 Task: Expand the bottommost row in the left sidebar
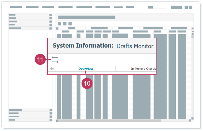coord(50,120)
